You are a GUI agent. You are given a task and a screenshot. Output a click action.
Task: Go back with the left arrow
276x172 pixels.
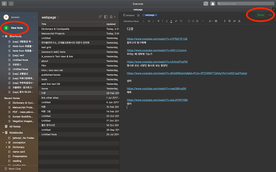[x=4, y=3]
